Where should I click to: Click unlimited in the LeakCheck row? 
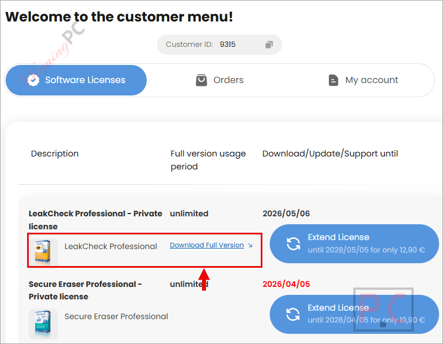tap(189, 214)
